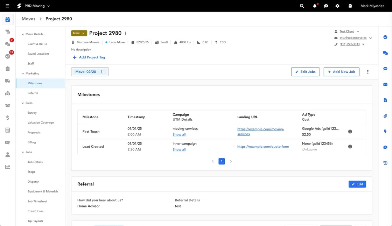This screenshot has height=226, width=392.
Task: Click the Home Advisor referral value
Action: click(x=89, y=206)
